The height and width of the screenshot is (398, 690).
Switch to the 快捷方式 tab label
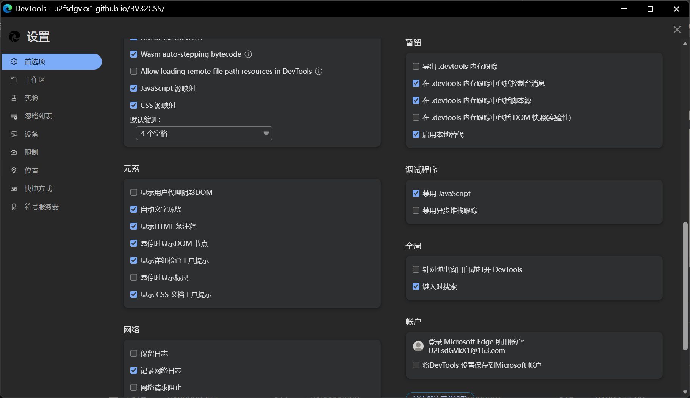click(x=38, y=189)
